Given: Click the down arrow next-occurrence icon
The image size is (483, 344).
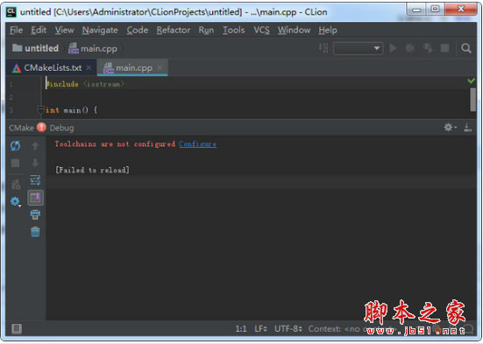Looking at the screenshot, I should 35,163.
